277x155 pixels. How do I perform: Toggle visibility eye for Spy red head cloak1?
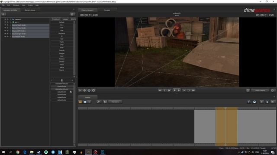click(x=5, y=28)
